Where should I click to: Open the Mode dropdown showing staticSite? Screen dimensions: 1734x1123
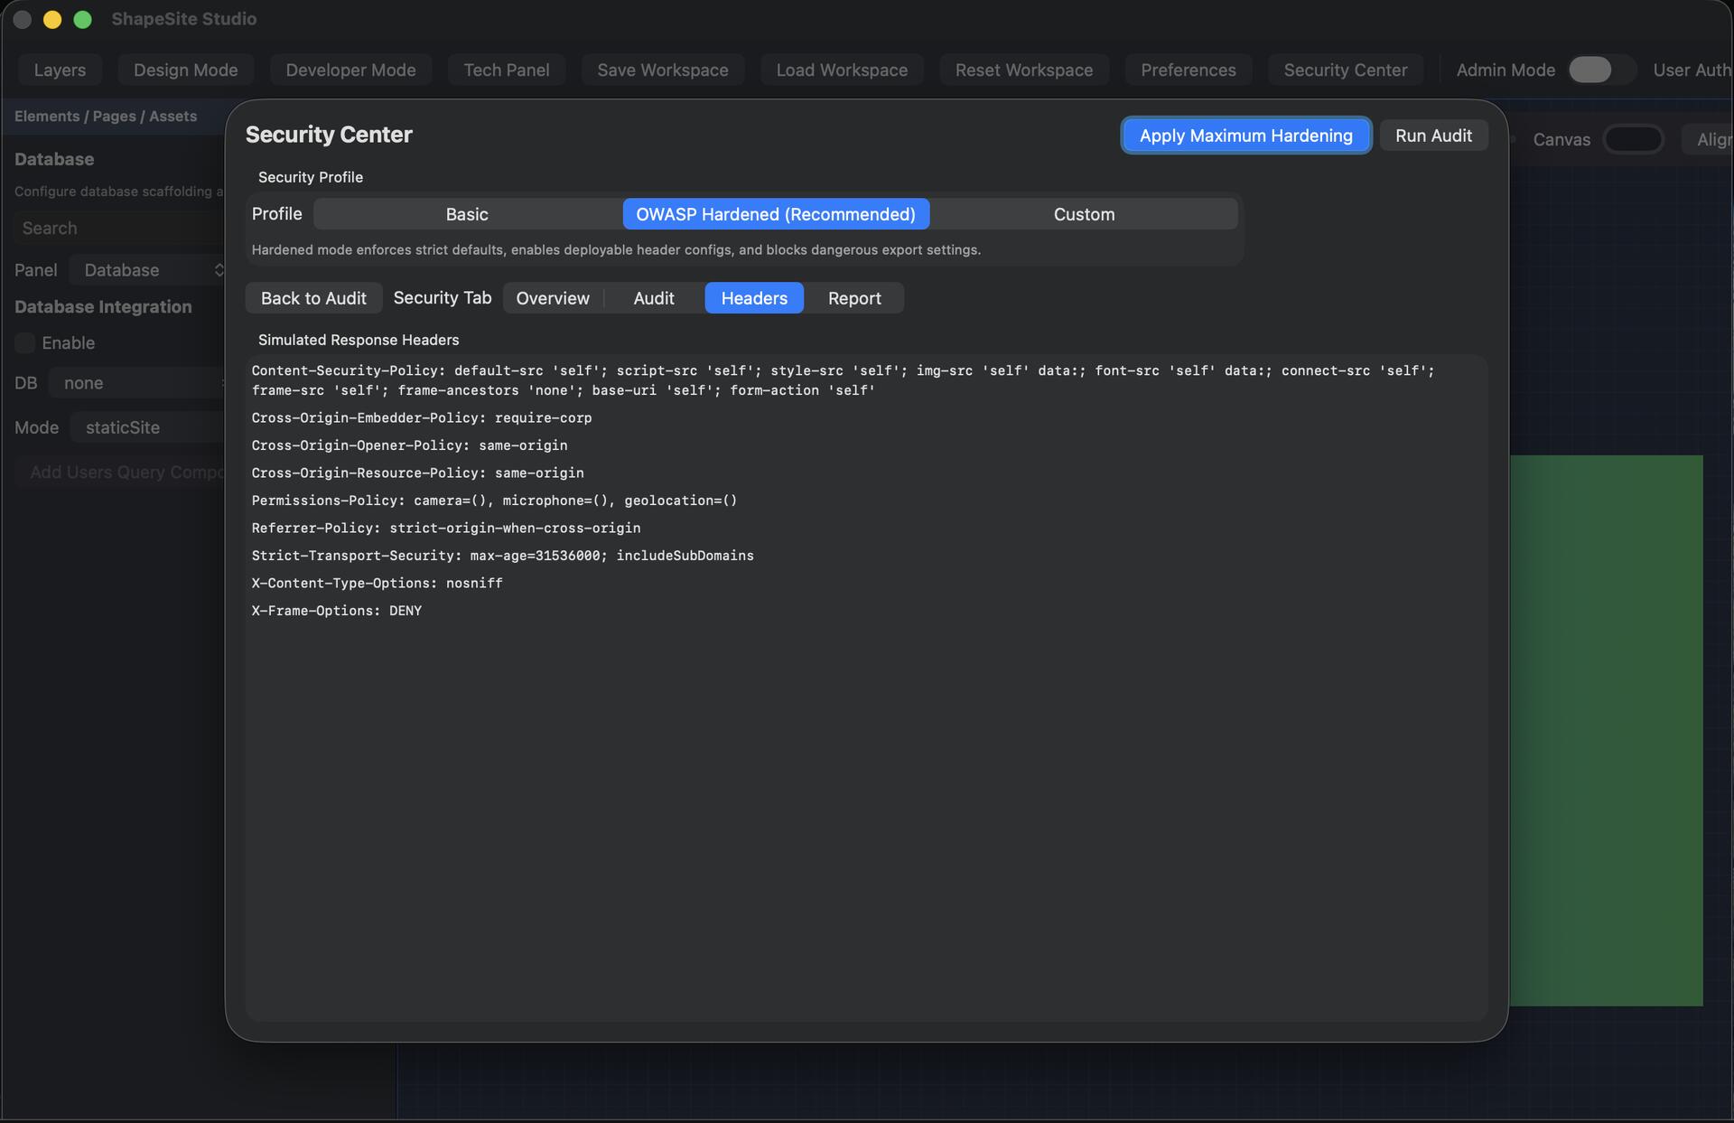click(144, 427)
